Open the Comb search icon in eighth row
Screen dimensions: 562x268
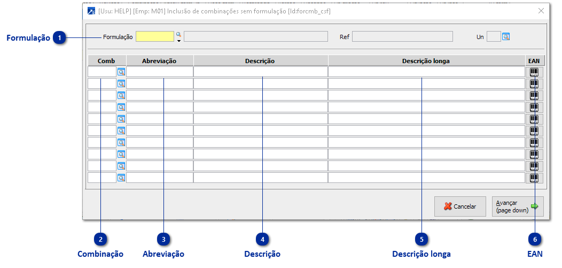[121, 154]
